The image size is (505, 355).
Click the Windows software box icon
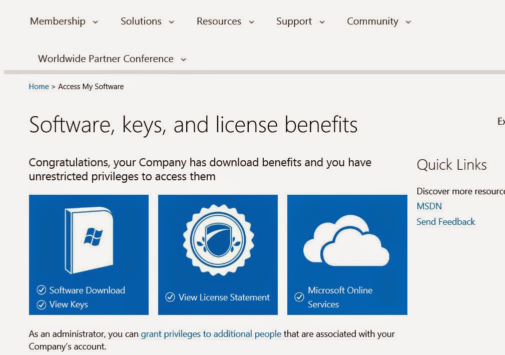click(89, 240)
